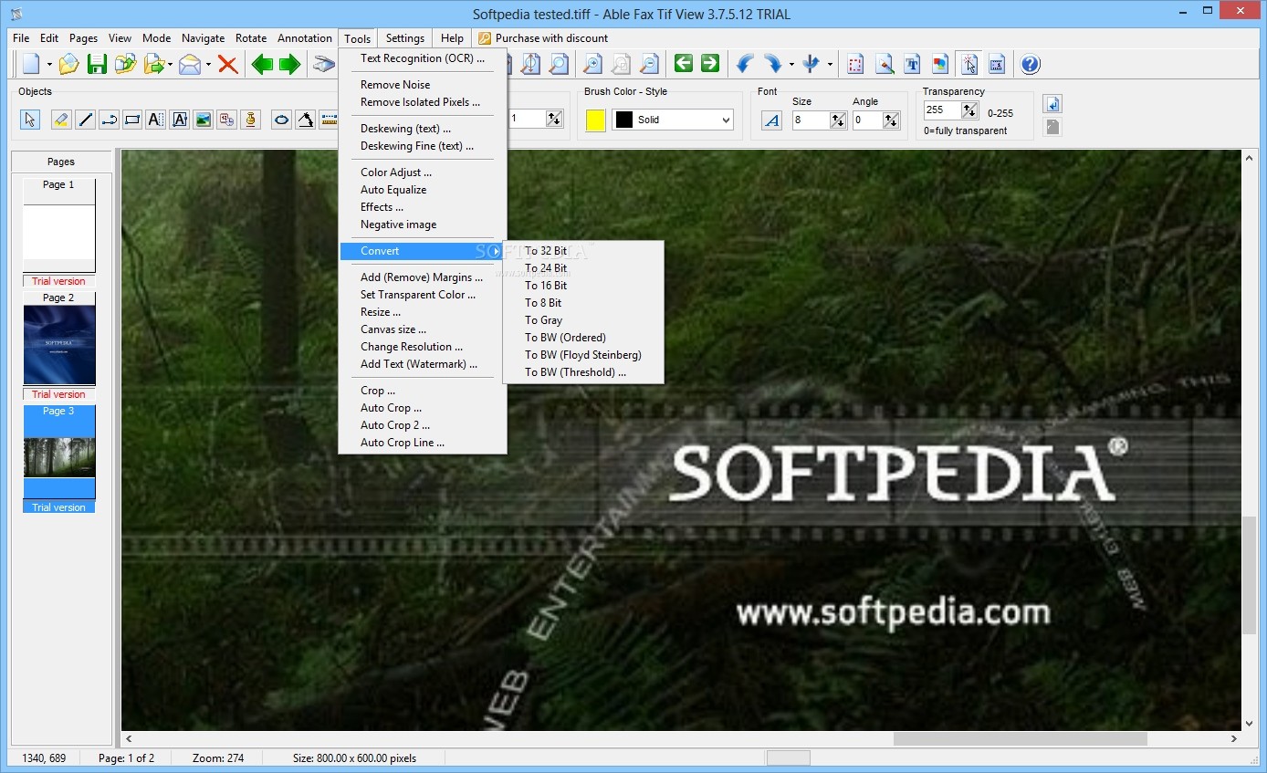Zoom in with the plus magnifier icon
Viewport: 1267px width, 773px height.
(x=592, y=64)
